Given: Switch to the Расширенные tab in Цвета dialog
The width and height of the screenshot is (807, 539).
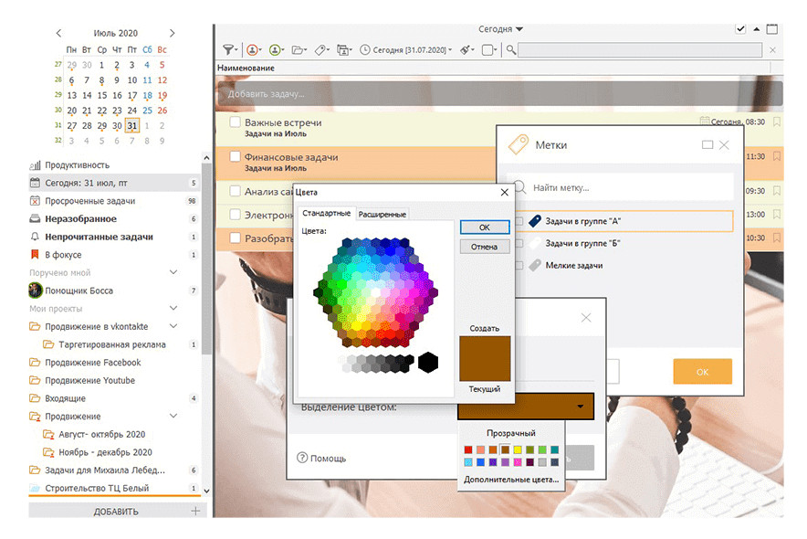Looking at the screenshot, I should 382,214.
